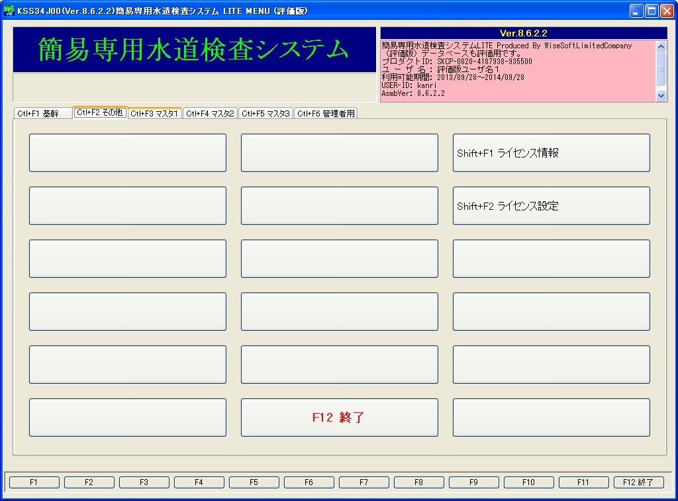Click the info panel scroll-down arrow

(661, 95)
